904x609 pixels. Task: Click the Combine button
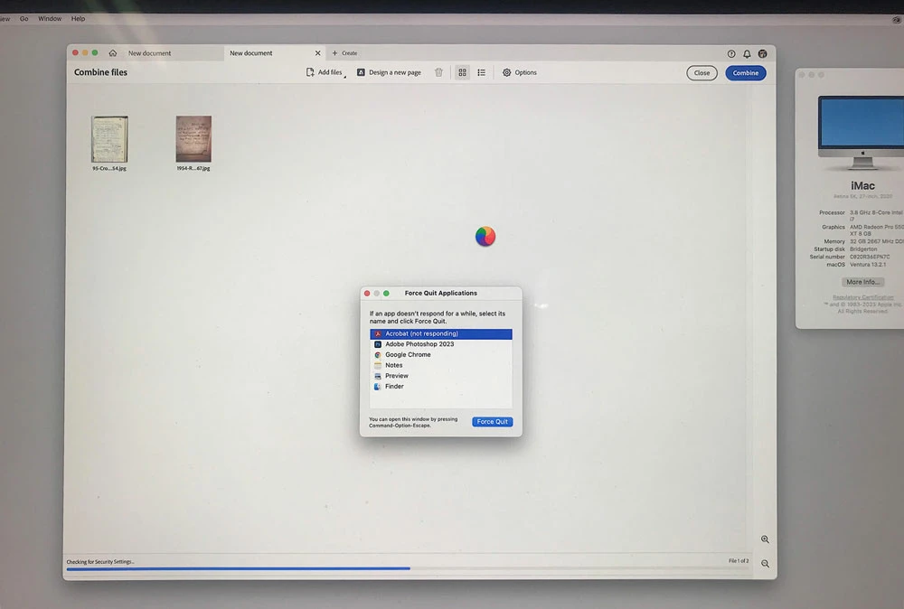(746, 73)
